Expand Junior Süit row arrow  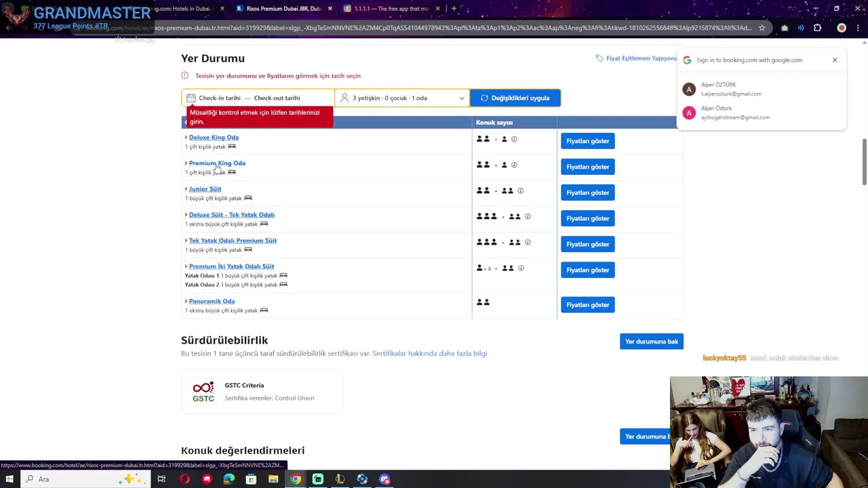coord(186,189)
